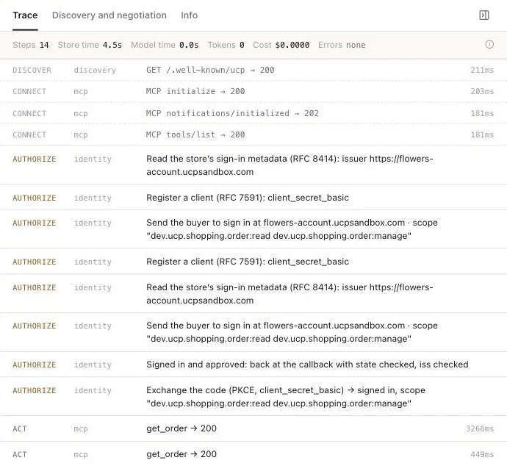Click the Cost $0.0000 stat
Image resolution: width=507 pixels, height=474 pixels.
point(281,45)
